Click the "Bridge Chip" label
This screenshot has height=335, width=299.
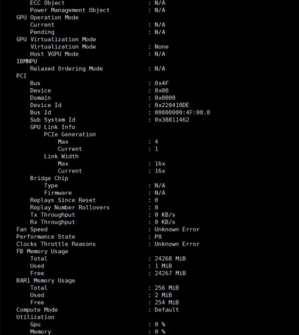[x=49, y=178]
